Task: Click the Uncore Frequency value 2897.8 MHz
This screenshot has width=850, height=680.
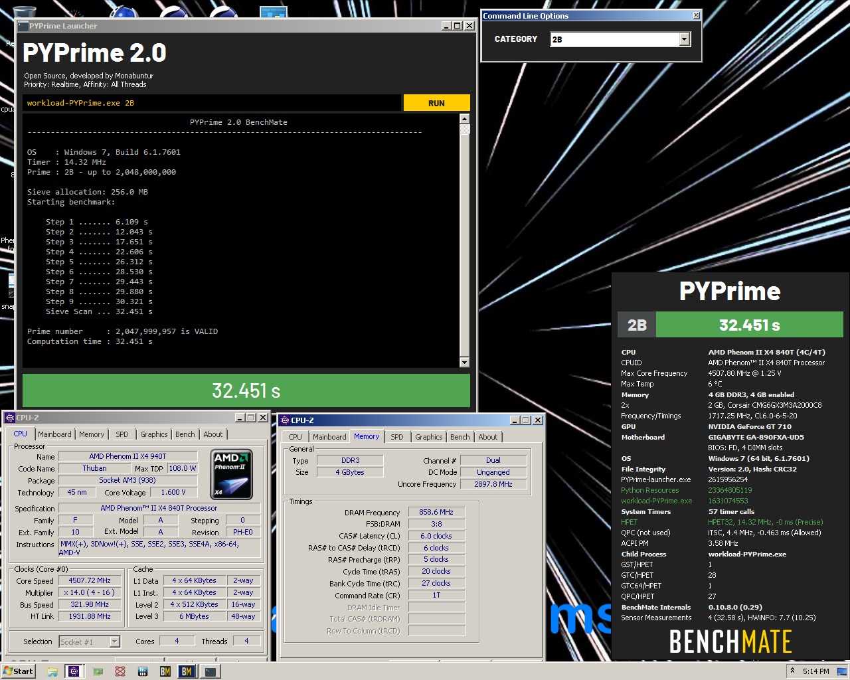Action: click(x=493, y=484)
